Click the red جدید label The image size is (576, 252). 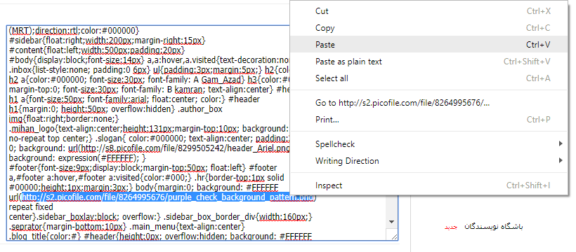[x=450, y=227]
